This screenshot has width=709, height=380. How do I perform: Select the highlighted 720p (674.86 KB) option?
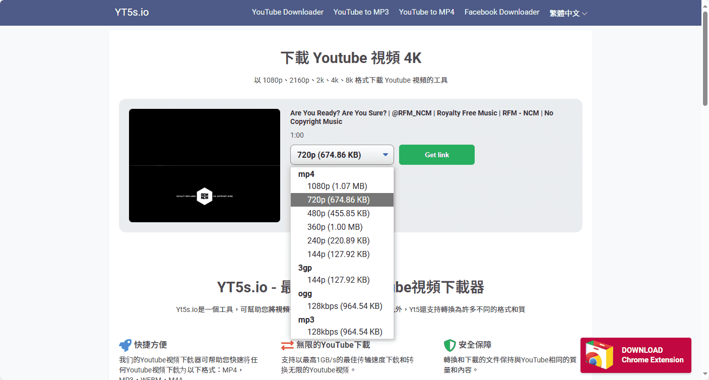[x=342, y=200]
